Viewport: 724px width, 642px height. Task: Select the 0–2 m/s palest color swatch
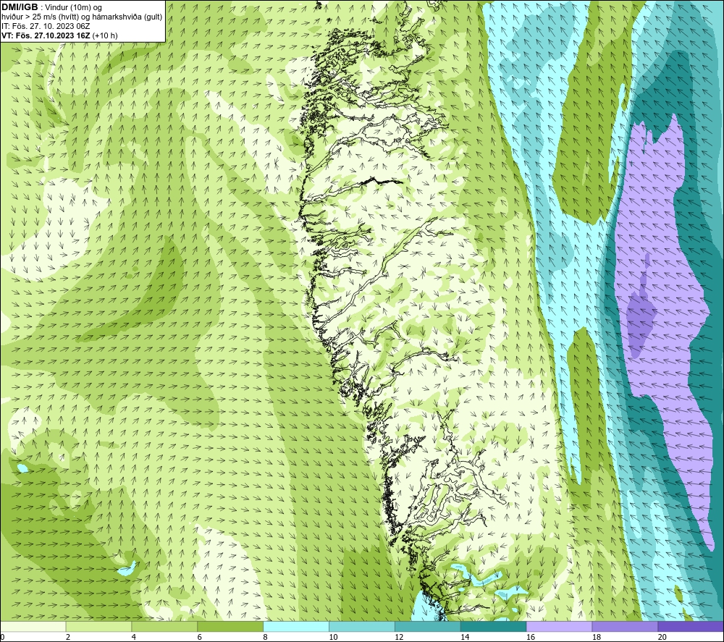pos(33,626)
